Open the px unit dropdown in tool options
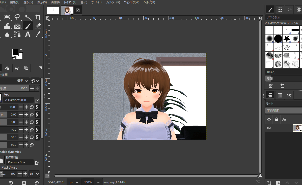The height and width of the screenshot is (185, 302). point(34,174)
